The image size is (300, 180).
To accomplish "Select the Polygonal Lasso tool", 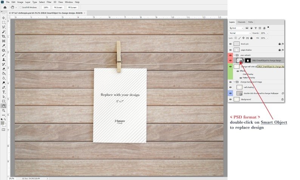I will click(3, 27).
